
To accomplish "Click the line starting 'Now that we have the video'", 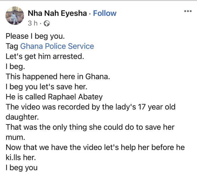I will 95,147.
